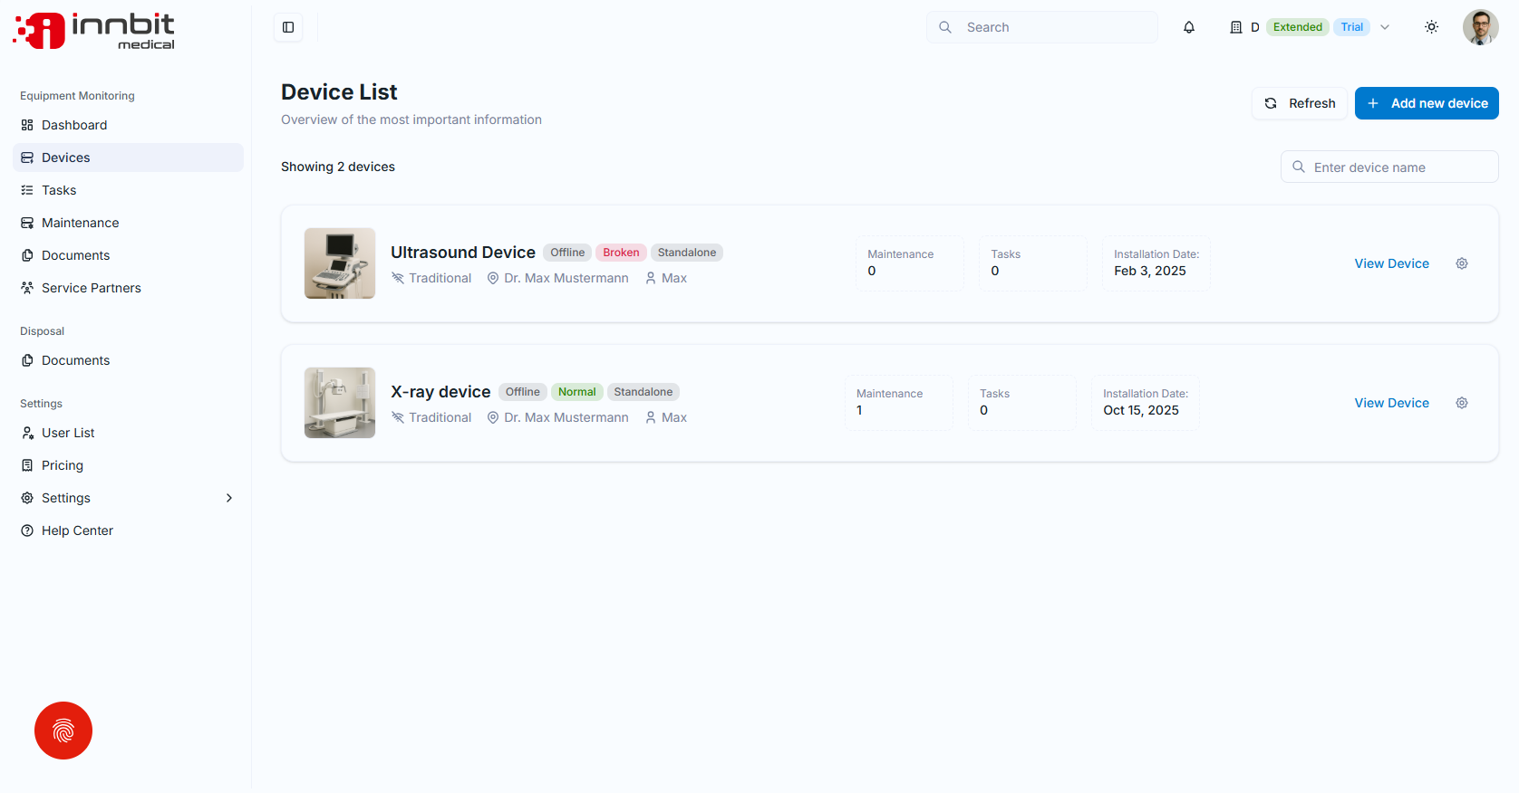1519x793 pixels.
Task: Open the Maintenance section
Action: pos(128,223)
